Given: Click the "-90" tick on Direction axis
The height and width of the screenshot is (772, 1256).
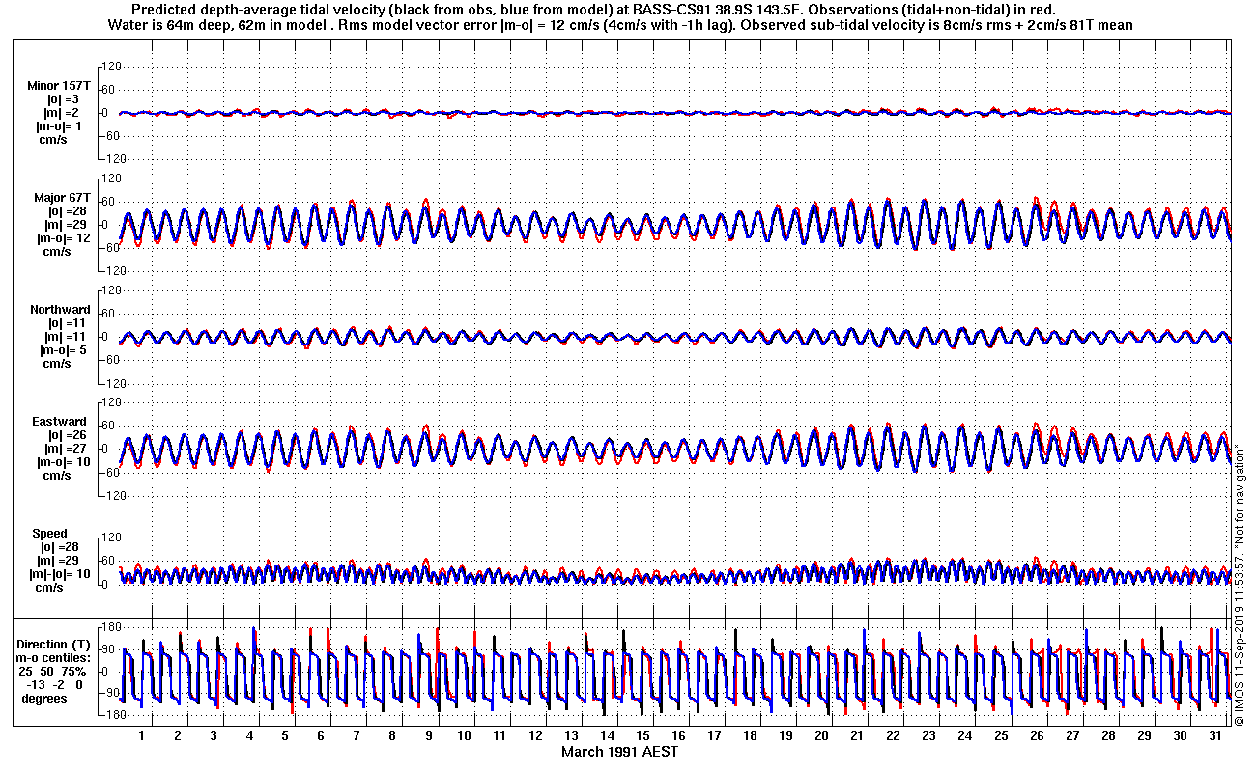Looking at the screenshot, I should [110, 693].
